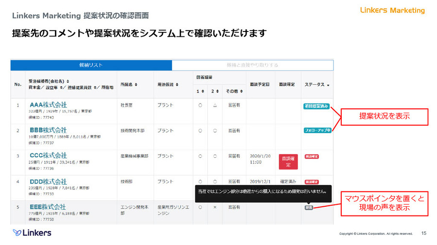Click the 322億円 / 1929年 company details line
Screen dimensions: 437x245
(60, 111)
